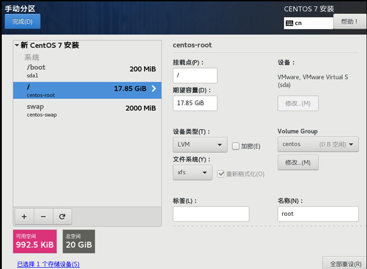Click the 系统 group label

click(x=32, y=58)
